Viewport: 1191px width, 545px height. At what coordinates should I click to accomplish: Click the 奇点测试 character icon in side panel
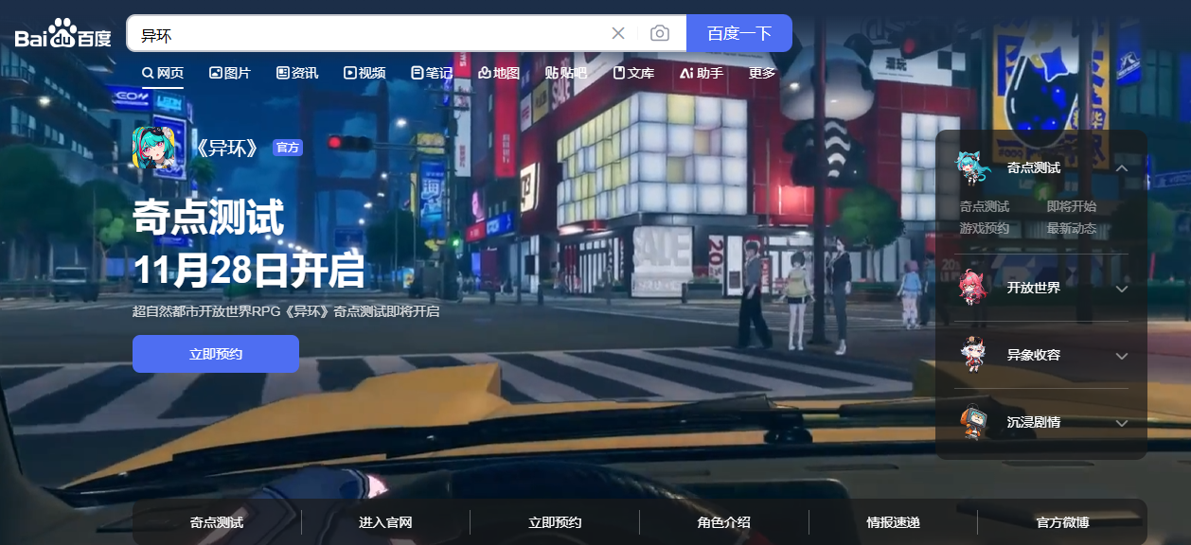coord(973,167)
